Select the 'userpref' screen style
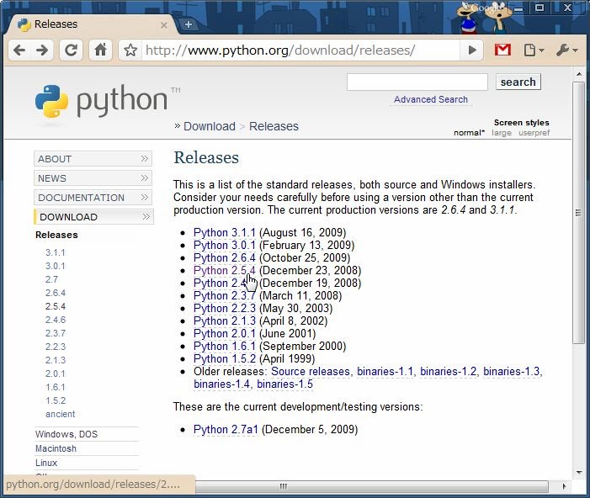The width and height of the screenshot is (590, 498). (534, 133)
